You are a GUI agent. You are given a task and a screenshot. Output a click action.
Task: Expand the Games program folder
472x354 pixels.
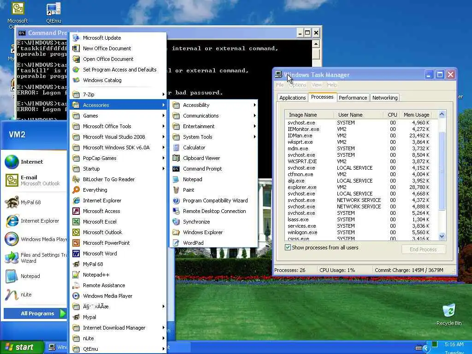coord(118,116)
